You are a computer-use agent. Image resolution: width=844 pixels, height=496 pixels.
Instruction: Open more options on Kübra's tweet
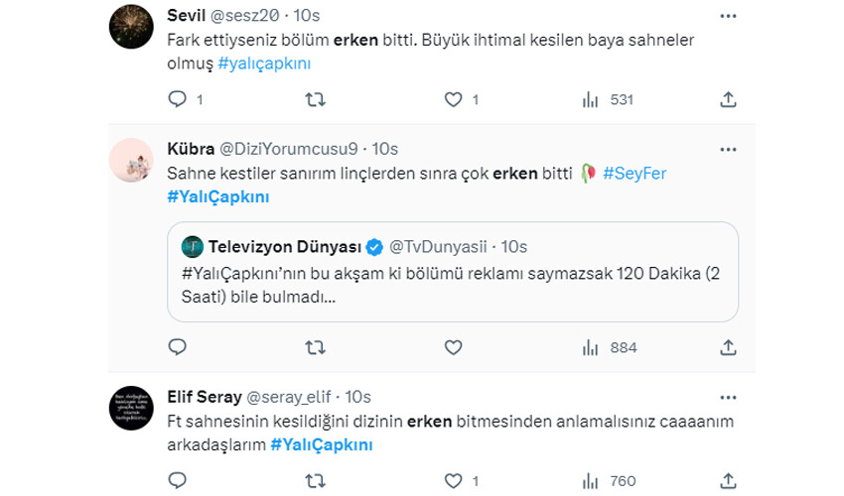tap(727, 149)
